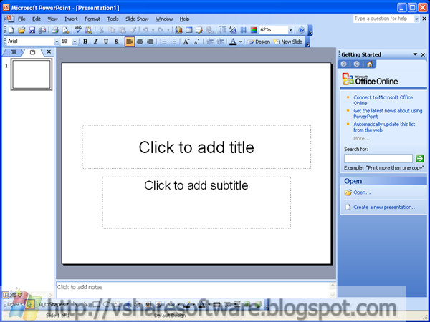The width and height of the screenshot is (430, 322).
Task: Click the Increase Font Size icon
Action: pyautogui.click(x=186, y=42)
